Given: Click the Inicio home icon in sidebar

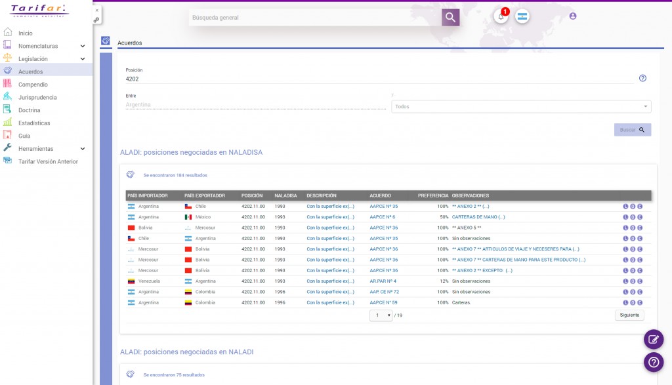Looking at the screenshot, I should pos(7,32).
